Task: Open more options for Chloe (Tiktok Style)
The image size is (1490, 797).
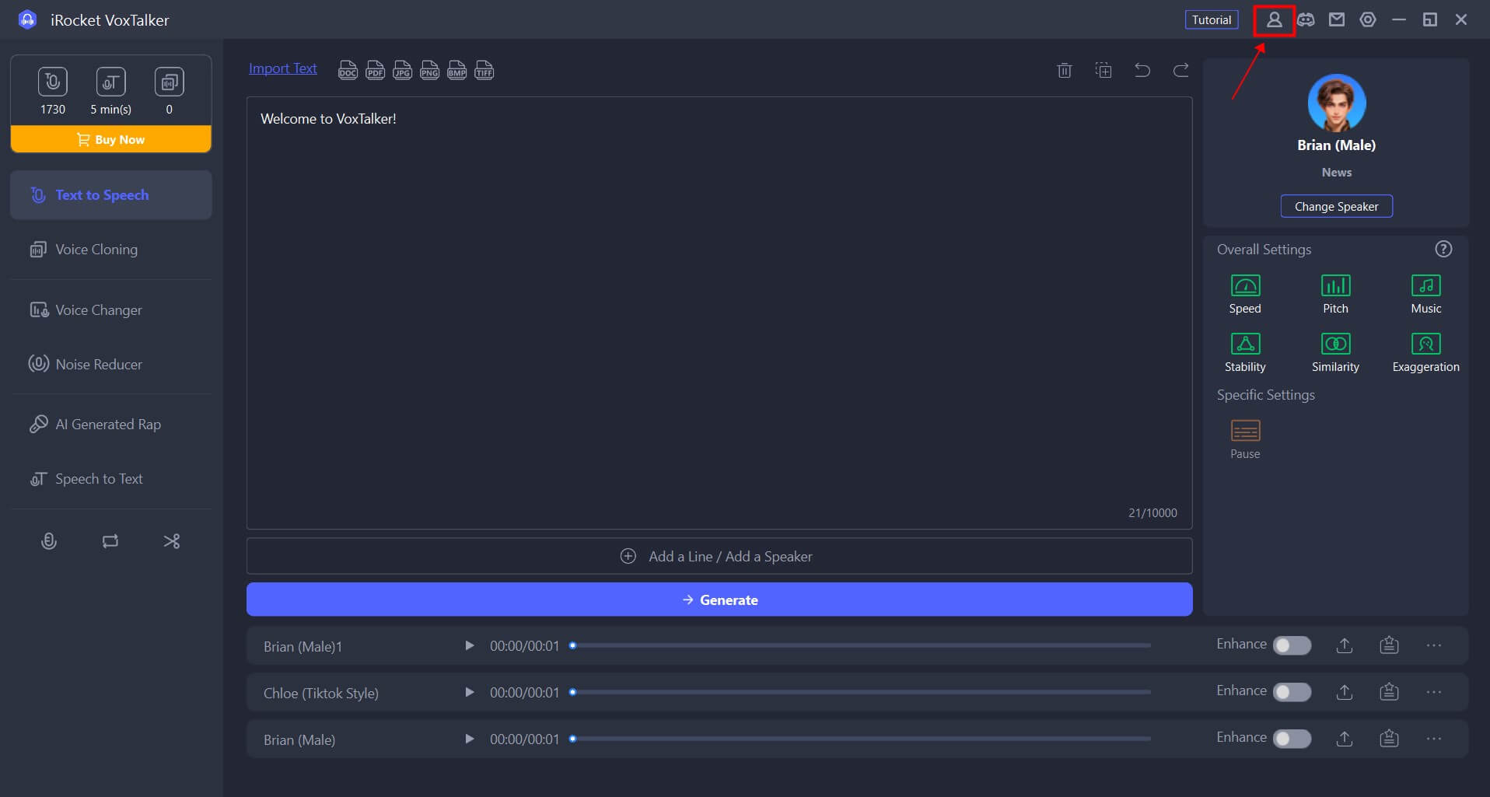Action: point(1434,692)
